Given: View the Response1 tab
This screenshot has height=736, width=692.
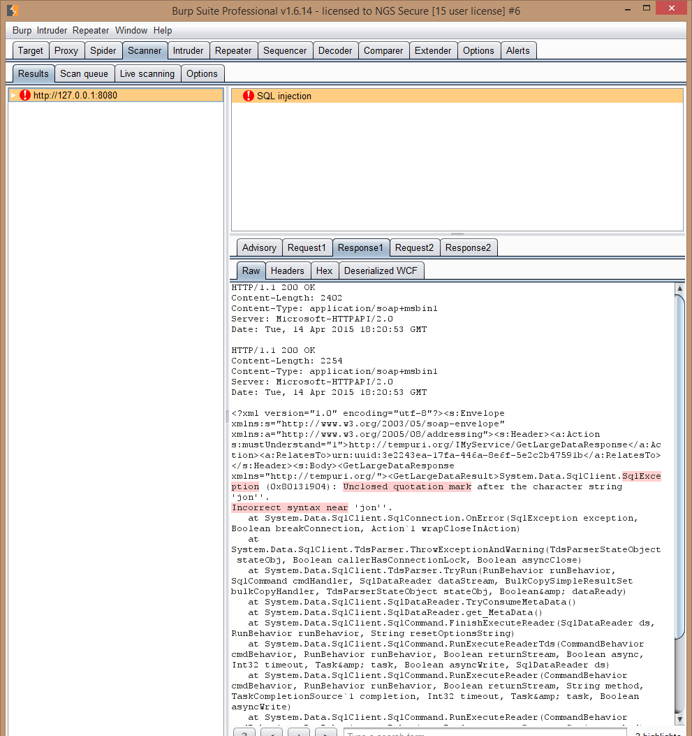Looking at the screenshot, I should (360, 248).
